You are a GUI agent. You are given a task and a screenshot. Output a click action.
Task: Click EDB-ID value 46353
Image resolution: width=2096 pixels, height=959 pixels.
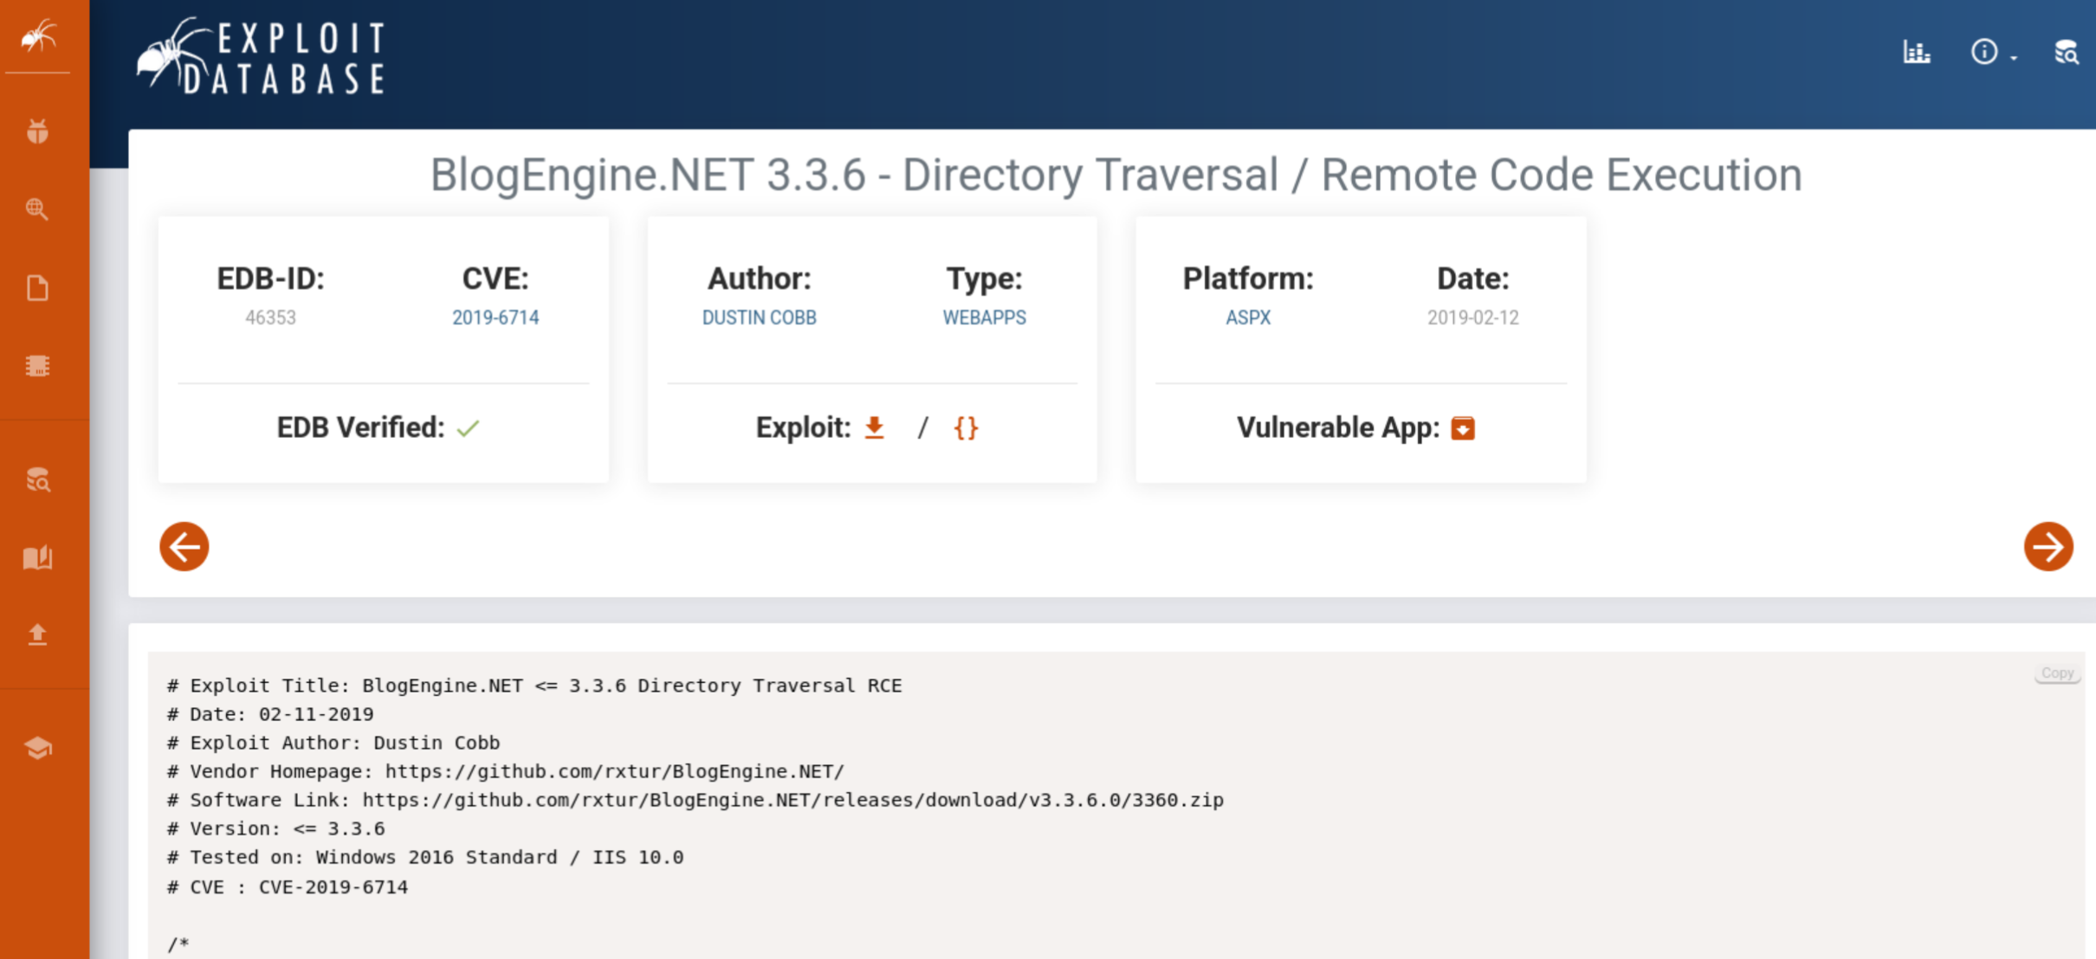point(270,318)
